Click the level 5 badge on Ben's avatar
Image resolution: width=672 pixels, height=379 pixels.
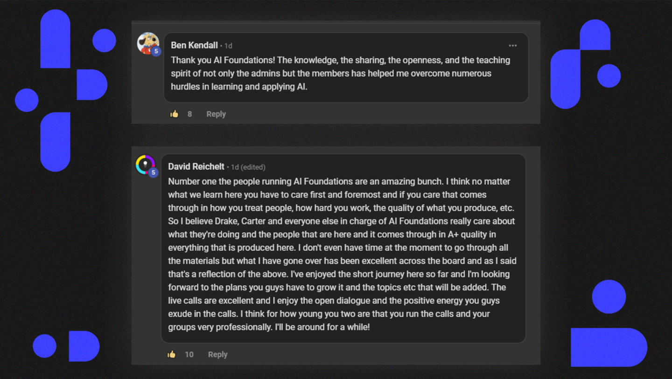pyautogui.click(x=156, y=51)
